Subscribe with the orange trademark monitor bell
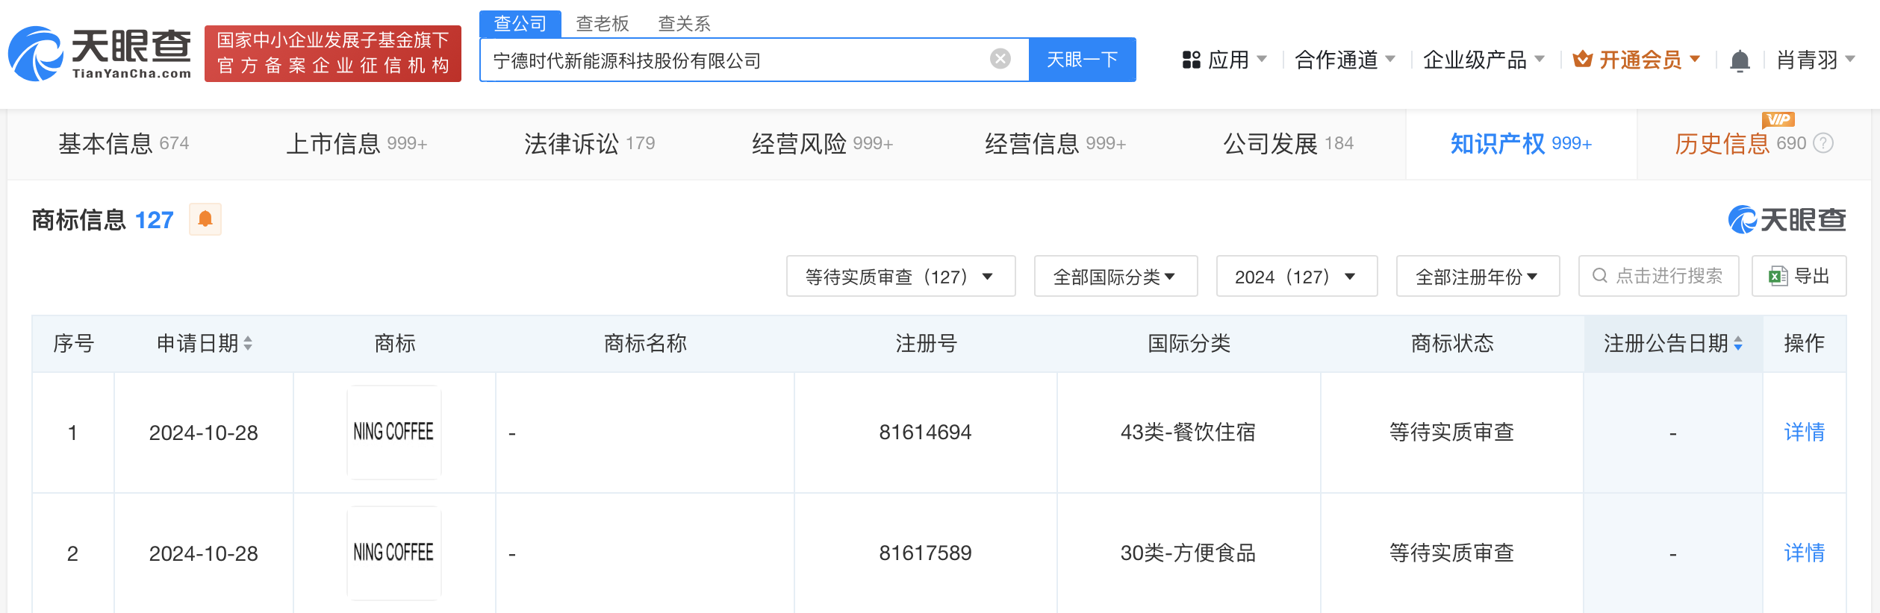Image resolution: width=1880 pixels, height=613 pixels. click(x=205, y=219)
